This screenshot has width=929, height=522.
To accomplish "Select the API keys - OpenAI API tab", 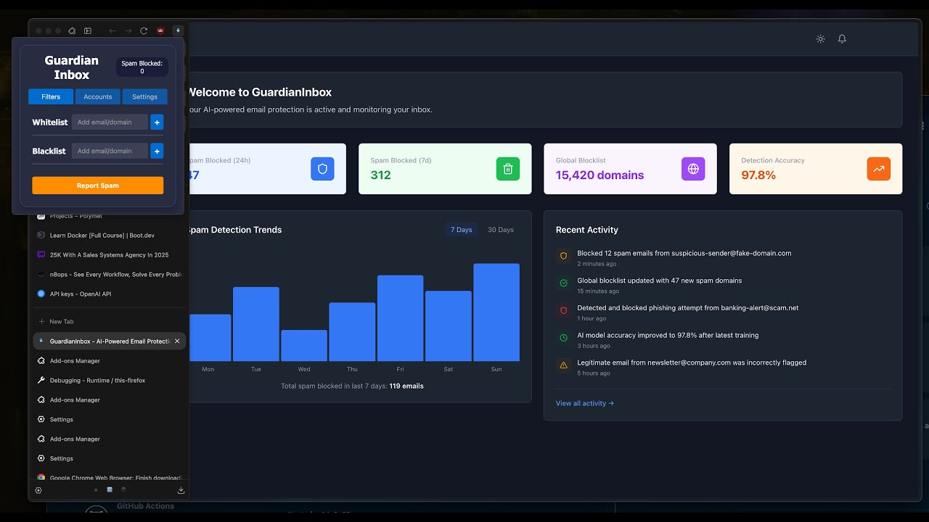I will pos(109,294).
